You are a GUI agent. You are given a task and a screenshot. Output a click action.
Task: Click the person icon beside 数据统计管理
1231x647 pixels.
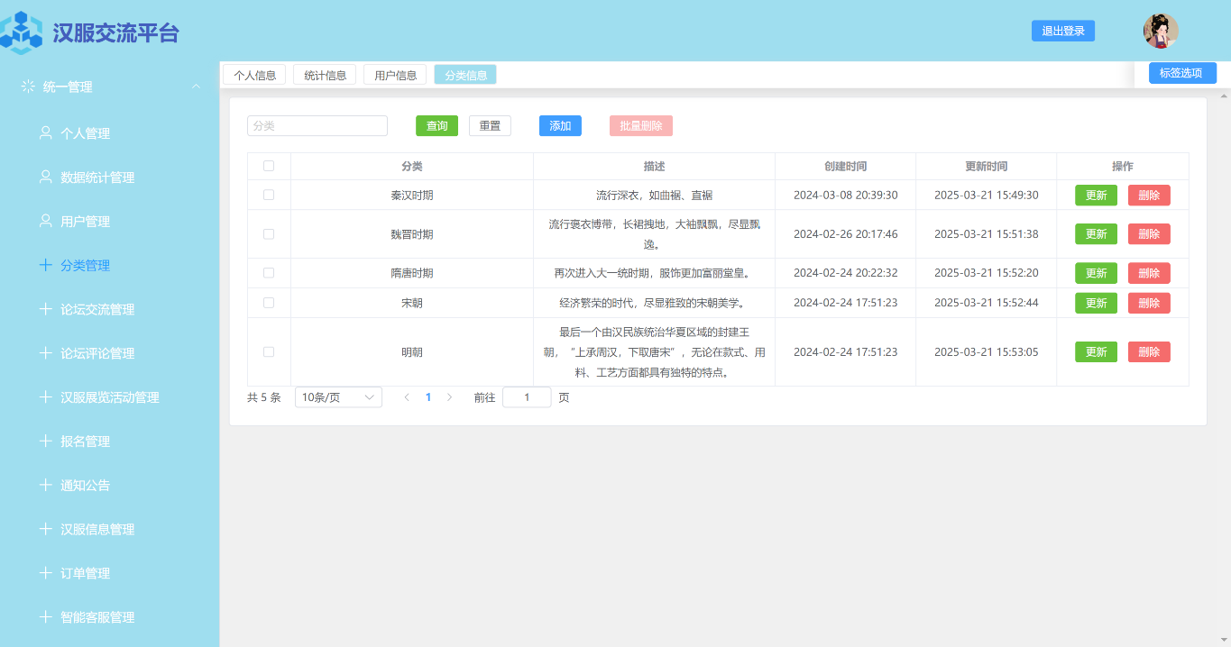46,178
